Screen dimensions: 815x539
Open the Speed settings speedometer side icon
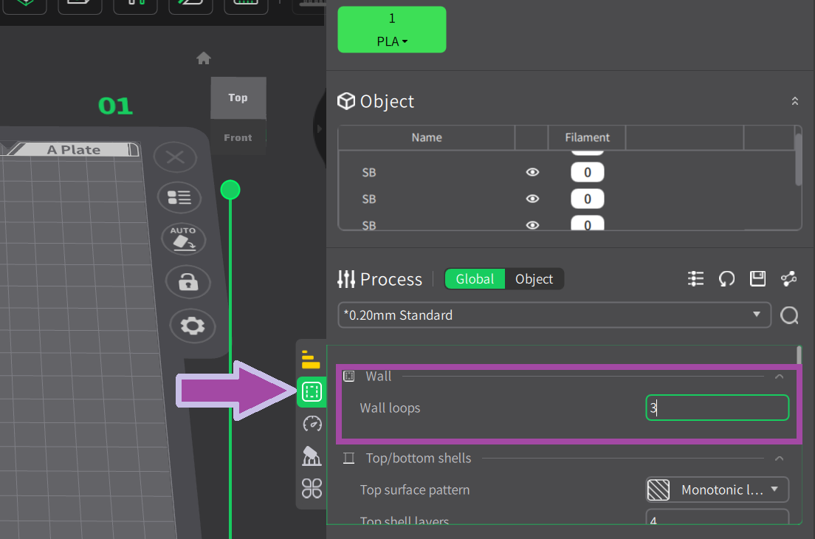click(x=312, y=424)
